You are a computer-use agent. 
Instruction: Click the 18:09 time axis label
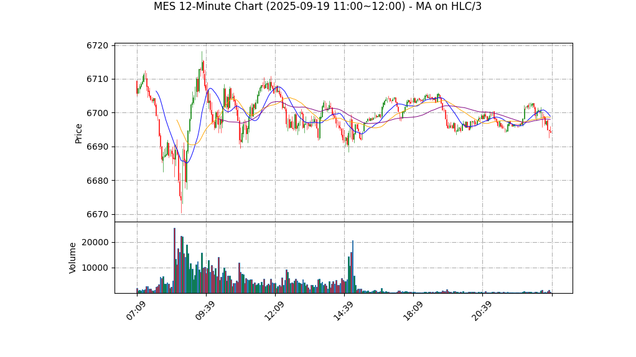point(413,311)
